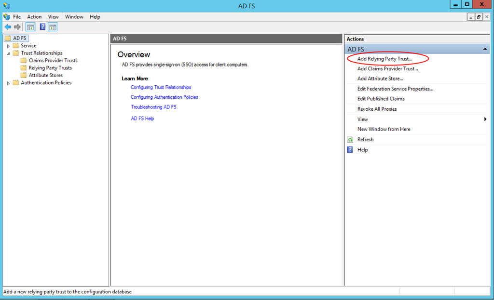The image size is (494, 300).
Task: Click the Trust Relationships folder icon
Action: pos(16,53)
